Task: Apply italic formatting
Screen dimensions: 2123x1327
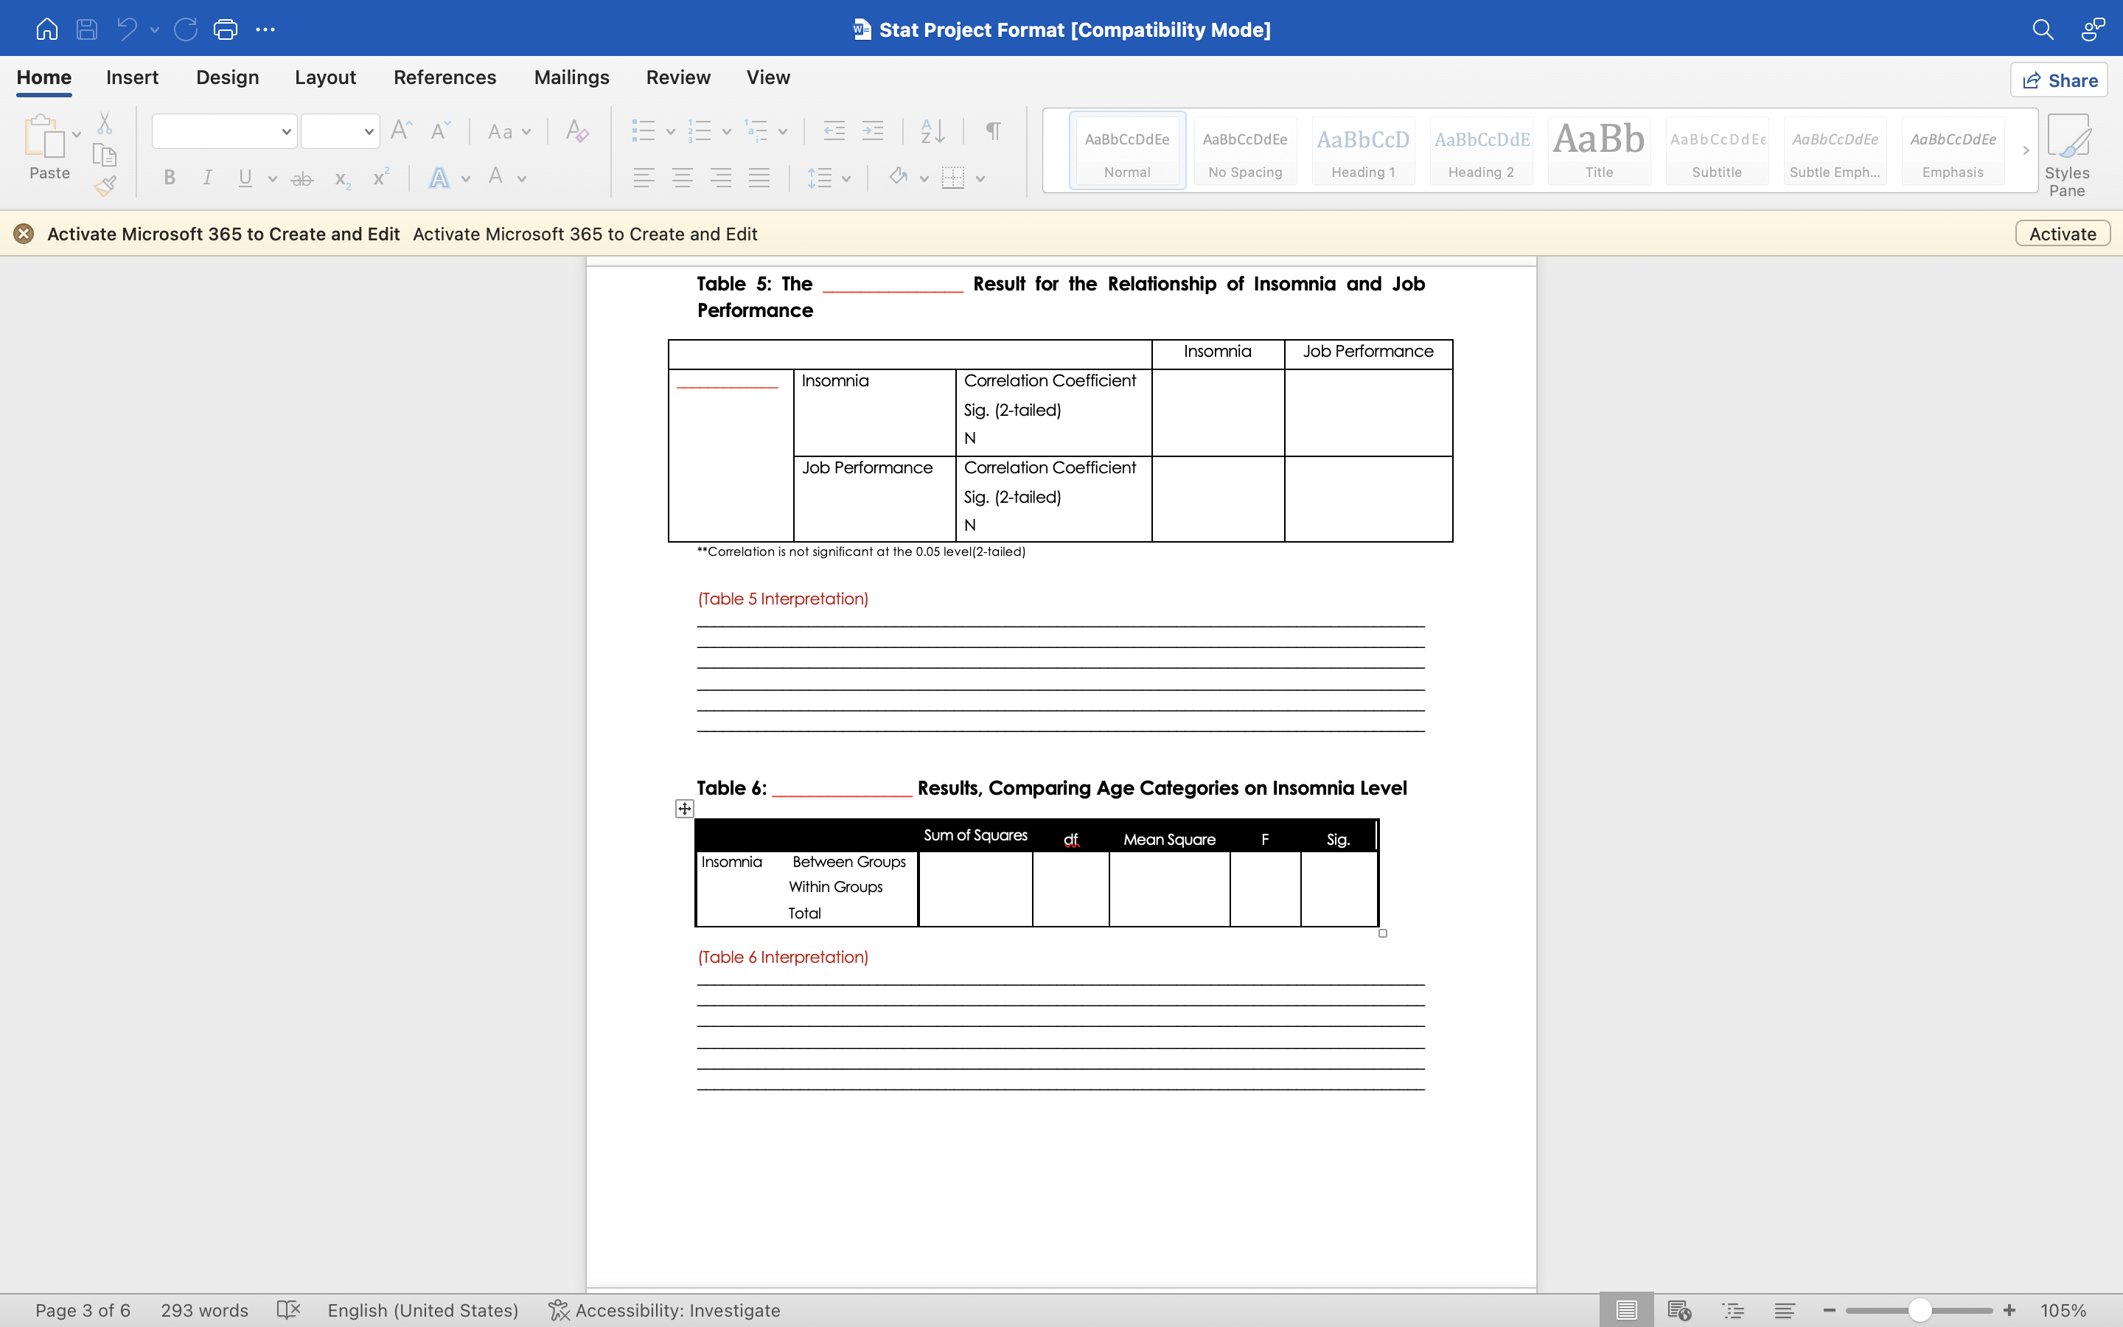Action: pyautogui.click(x=207, y=177)
